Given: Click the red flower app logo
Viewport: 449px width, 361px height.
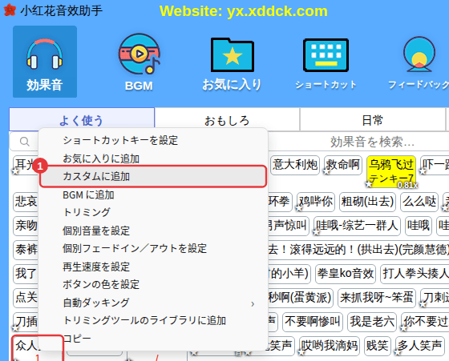Looking at the screenshot, I should coord(10,10).
